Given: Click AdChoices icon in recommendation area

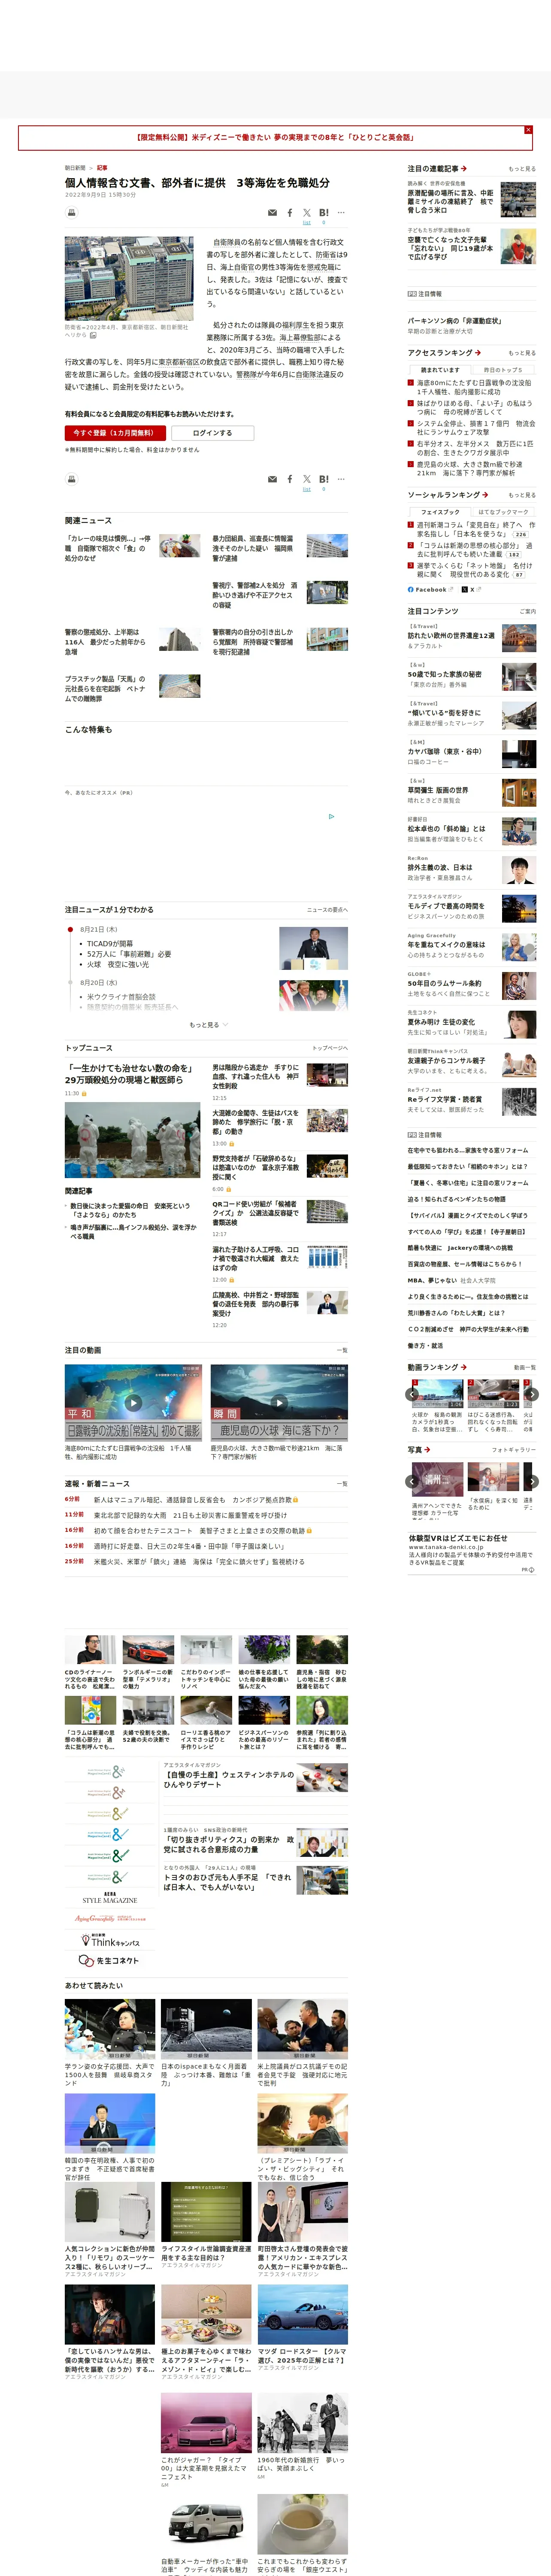Looking at the screenshot, I should point(332,816).
